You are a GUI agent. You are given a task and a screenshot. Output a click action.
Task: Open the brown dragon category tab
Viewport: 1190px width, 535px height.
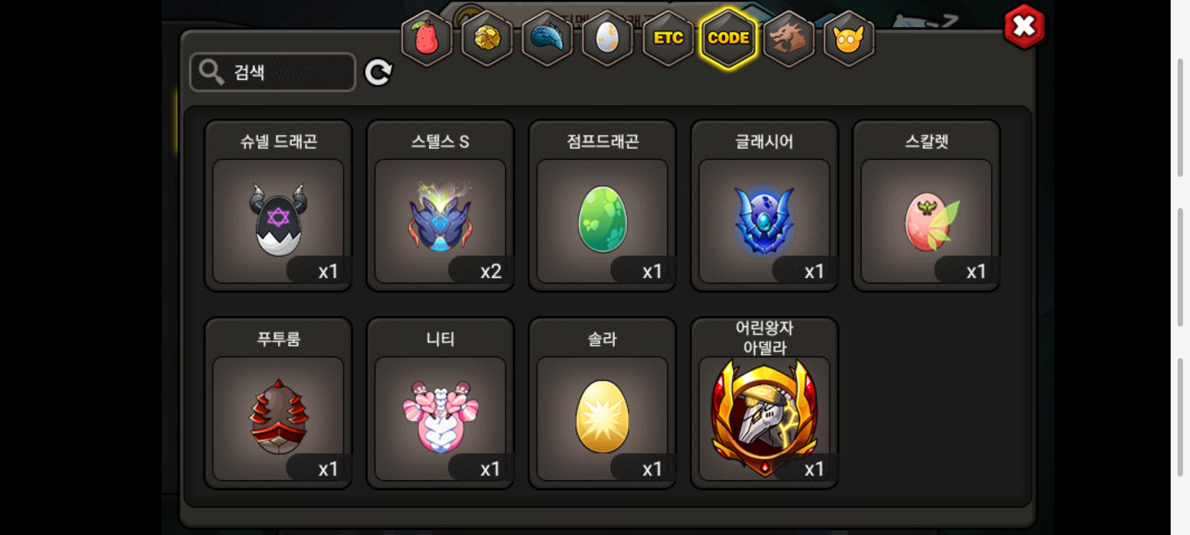(x=788, y=38)
